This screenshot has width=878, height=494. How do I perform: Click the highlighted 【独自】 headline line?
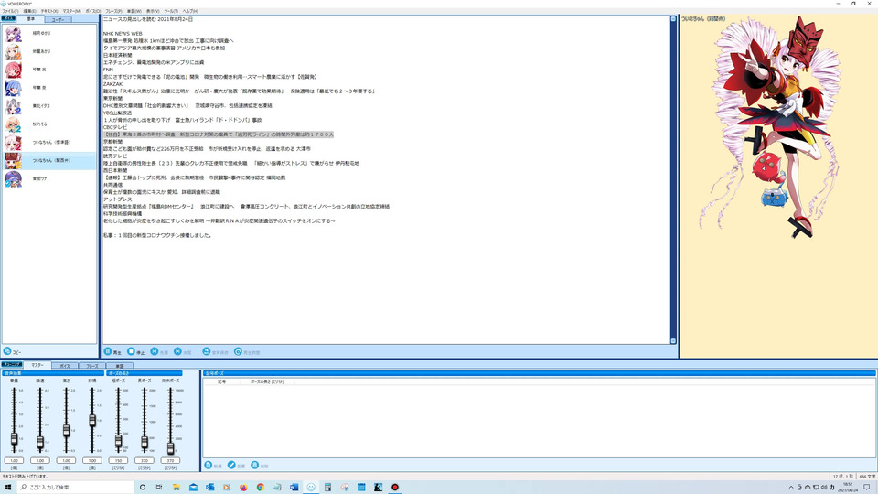click(219, 134)
